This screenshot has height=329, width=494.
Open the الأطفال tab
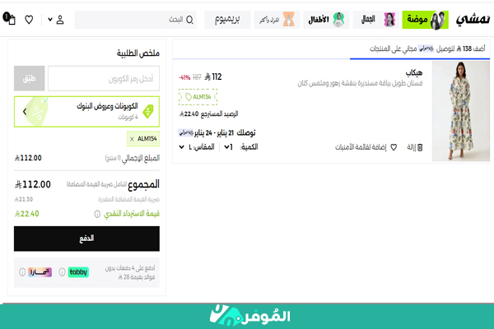click(x=326, y=20)
